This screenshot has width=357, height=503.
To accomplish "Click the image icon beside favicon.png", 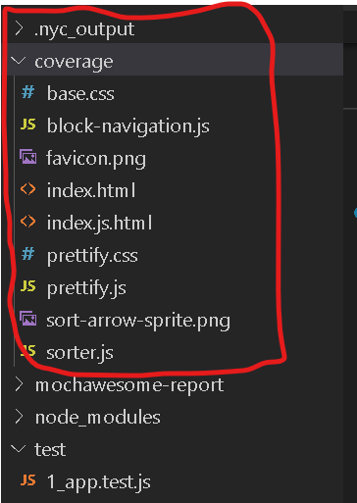I will point(28,157).
